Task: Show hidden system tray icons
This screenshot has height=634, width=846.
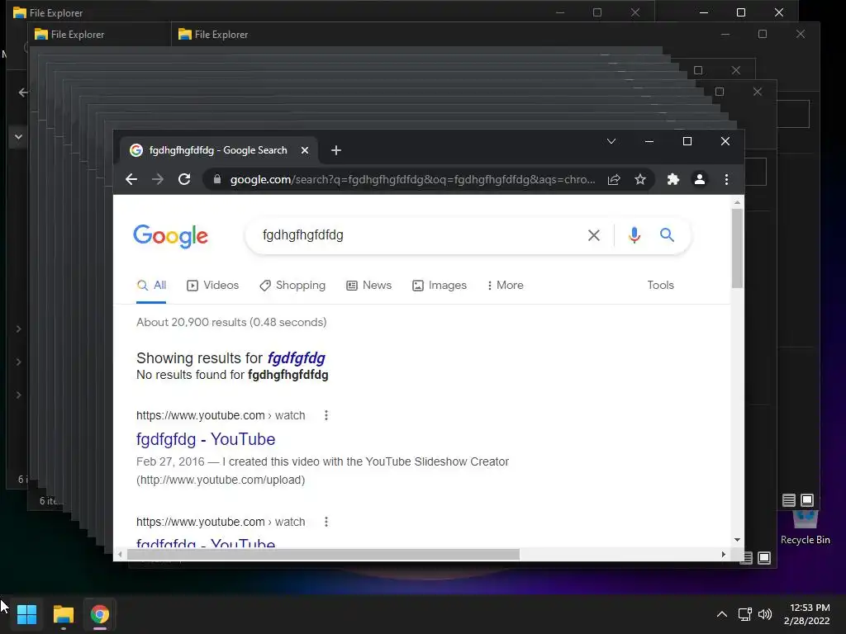Action: pyautogui.click(x=721, y=614)
